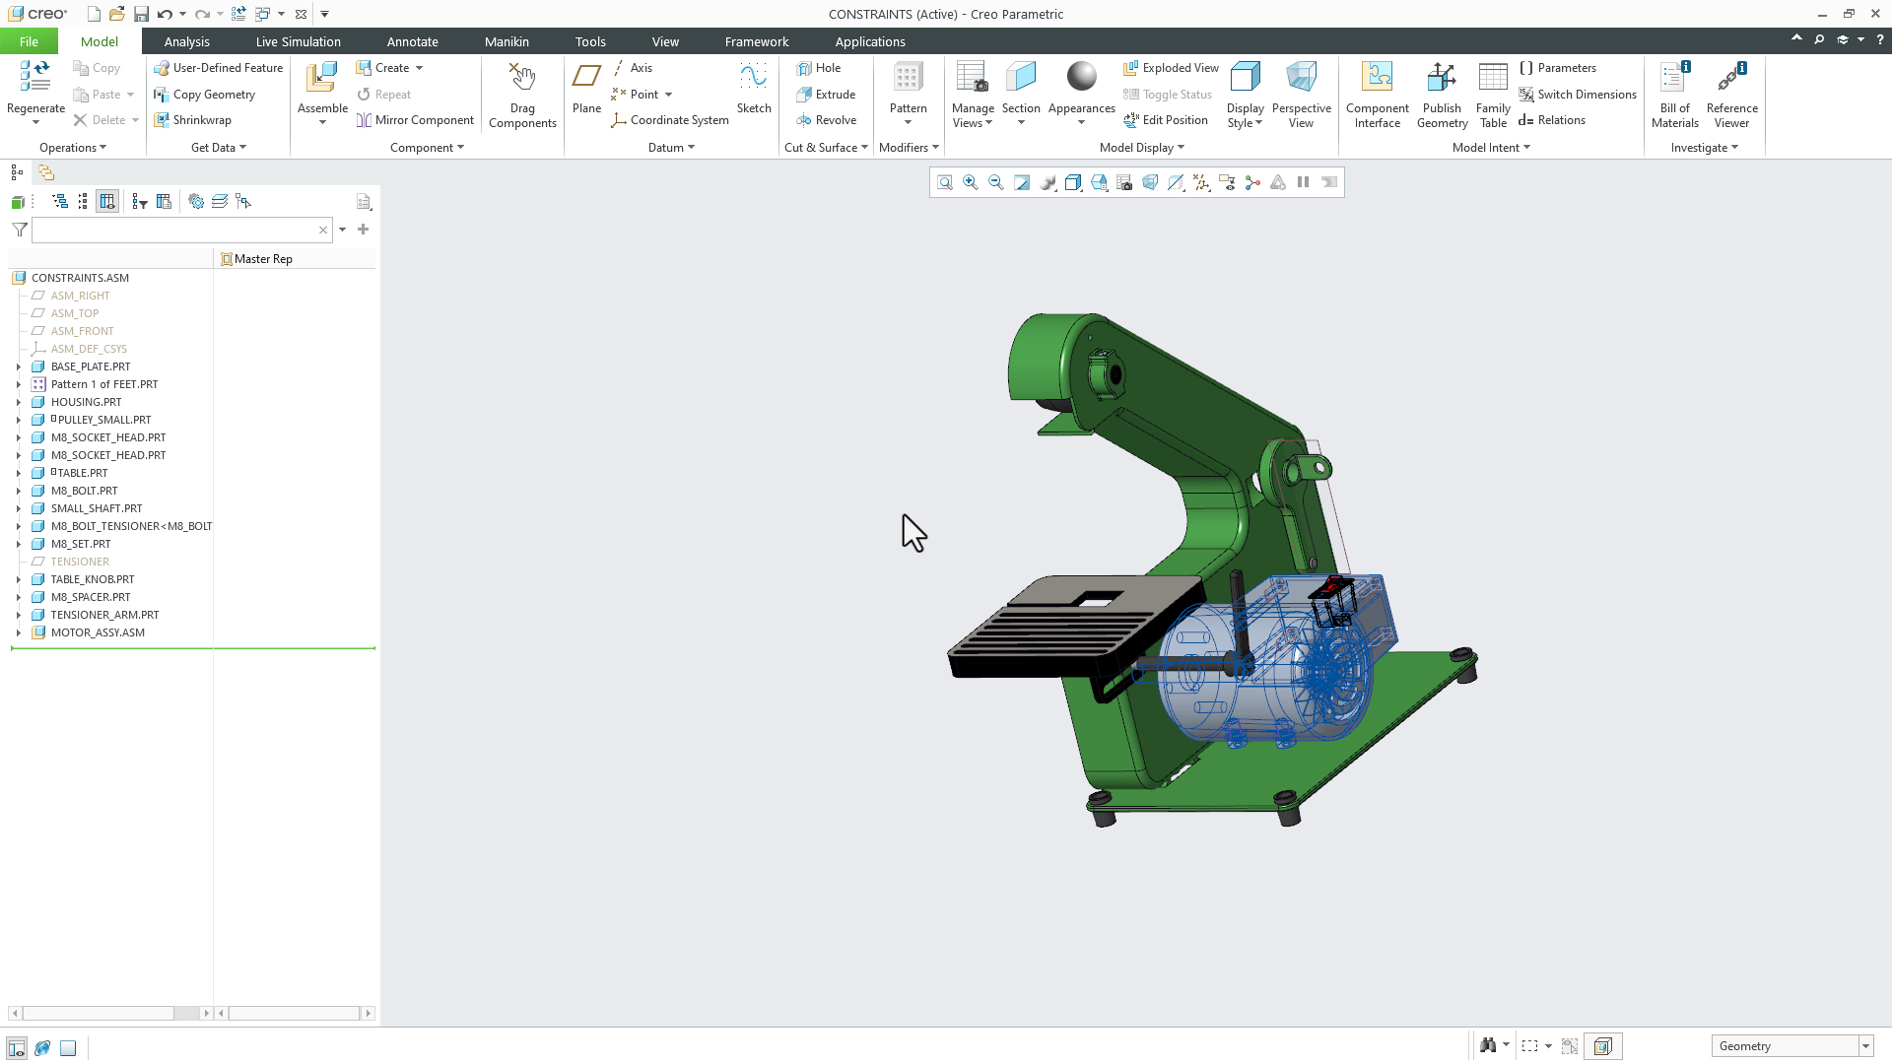Select the Revolve tool
Screen dimensions: 1892x1064
tap(828, 119)
